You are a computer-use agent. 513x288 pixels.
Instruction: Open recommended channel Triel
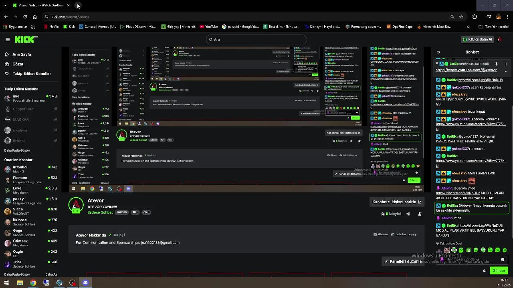pyautogui.click(x=30, y=264)
